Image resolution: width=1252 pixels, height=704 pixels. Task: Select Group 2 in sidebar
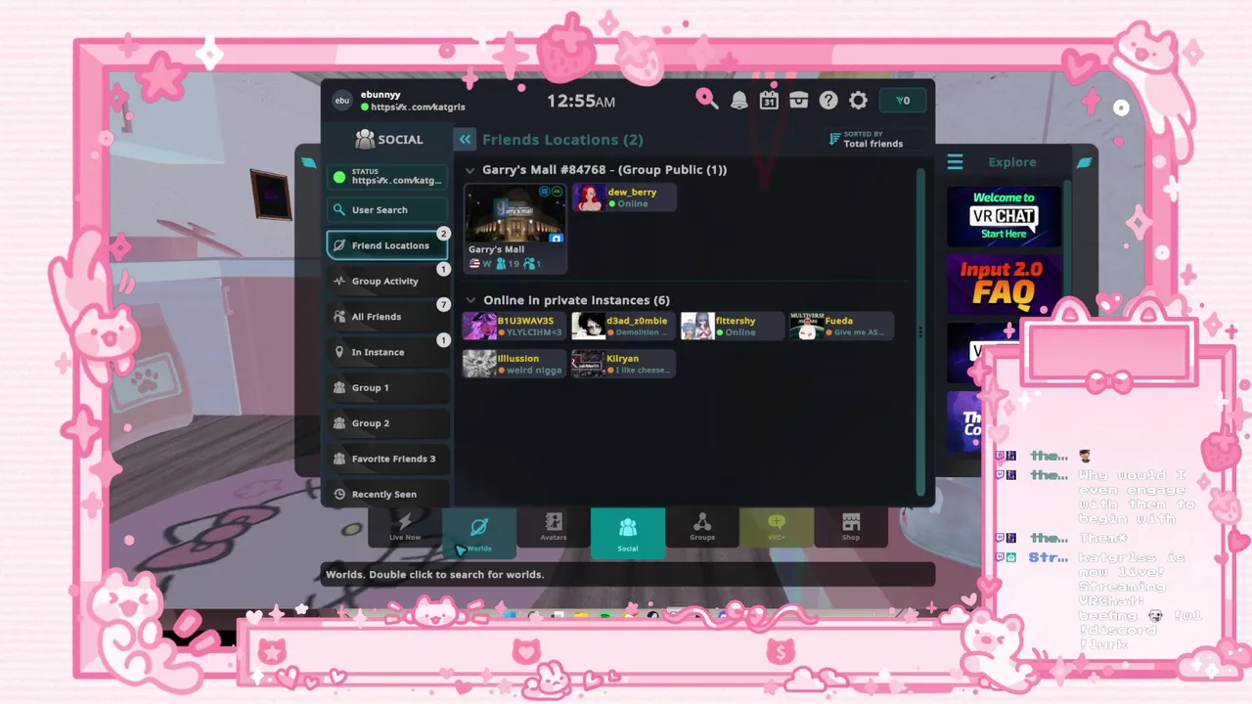pos(387,423)
